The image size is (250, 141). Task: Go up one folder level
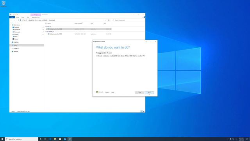click(x=18, y=20)
